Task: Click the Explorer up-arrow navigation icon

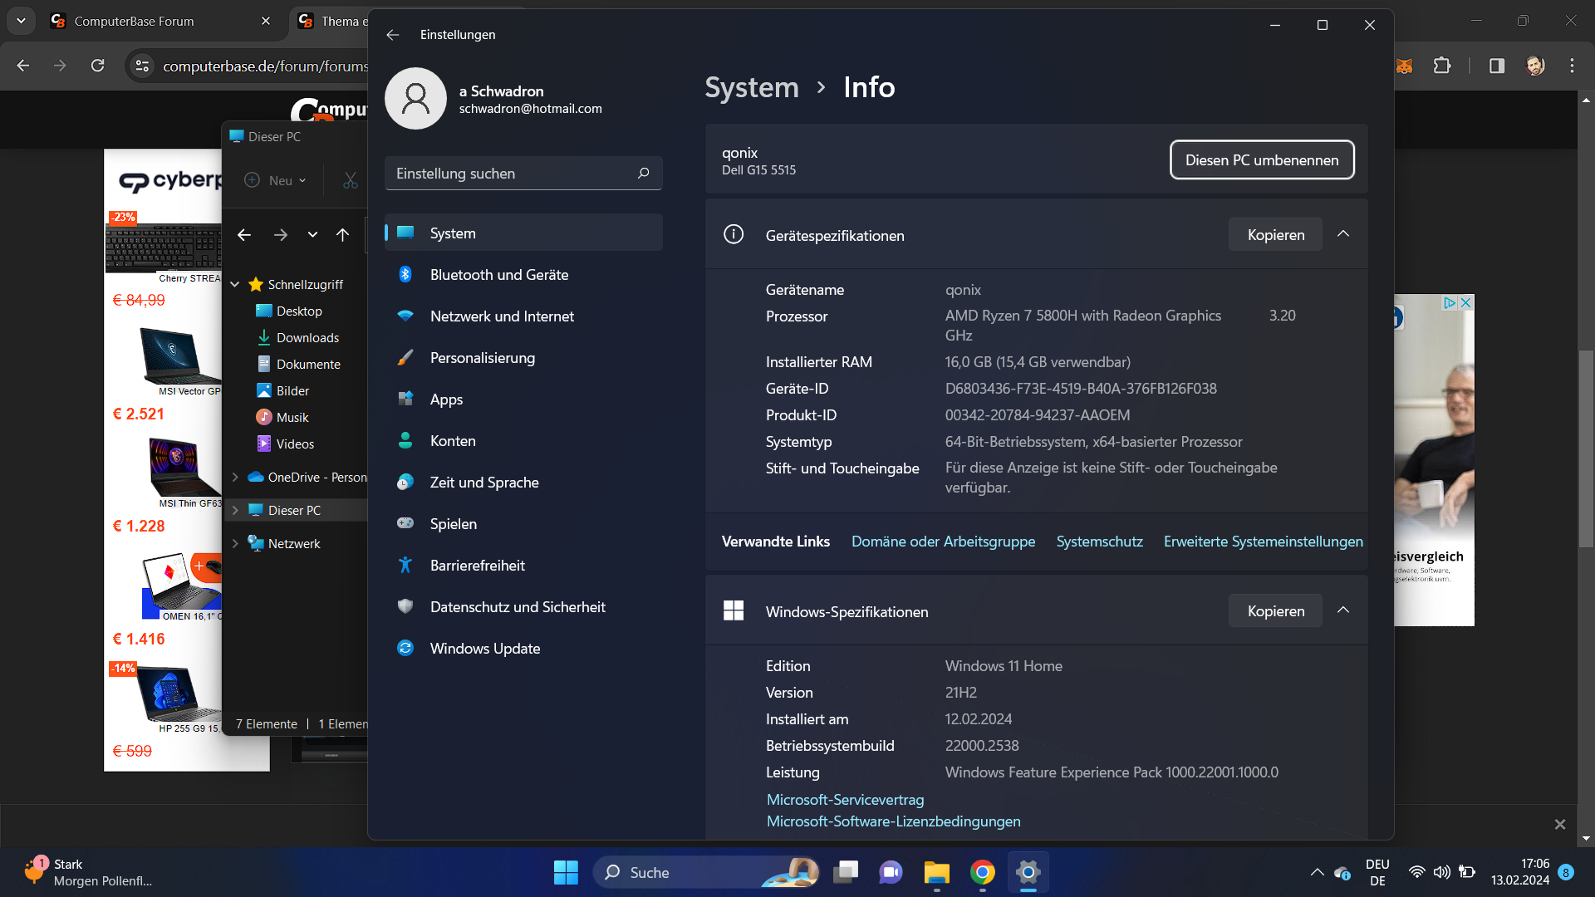Action: pos(342,235)
